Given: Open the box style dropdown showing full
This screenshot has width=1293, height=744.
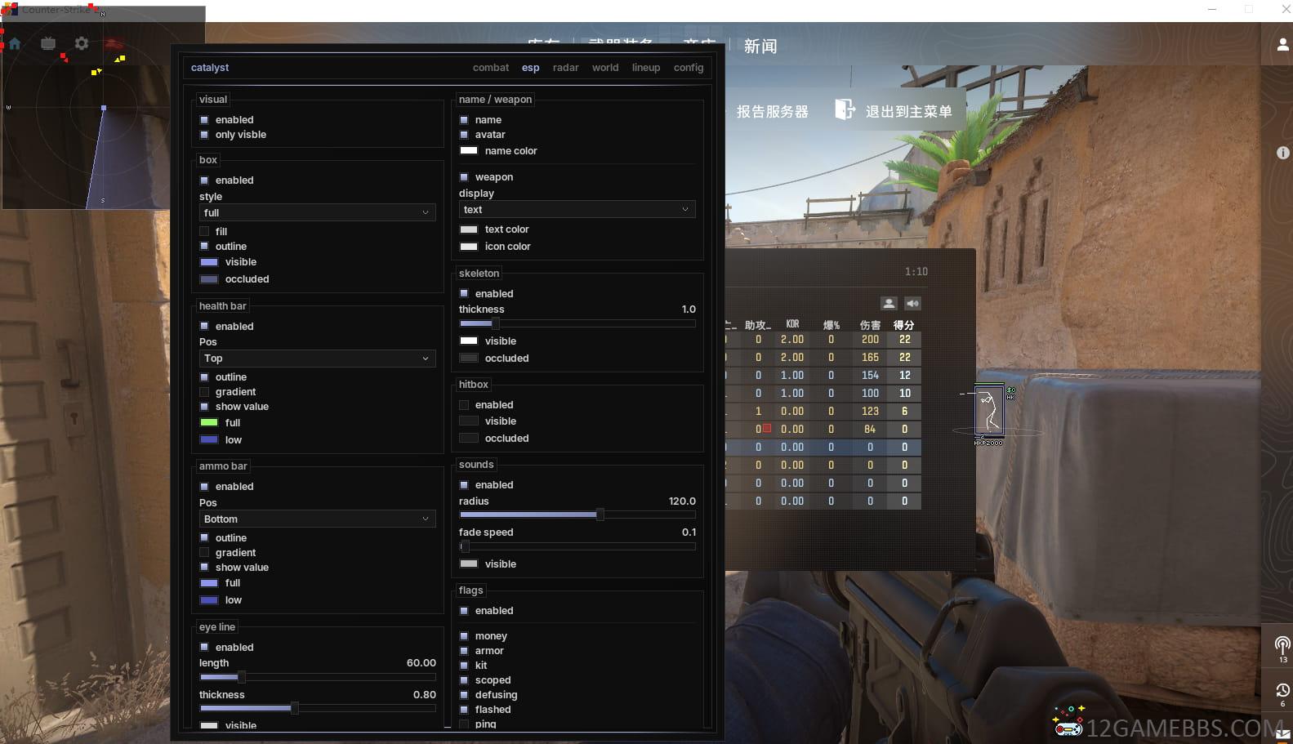Looking at the screenshot, I should pos(317,213).
